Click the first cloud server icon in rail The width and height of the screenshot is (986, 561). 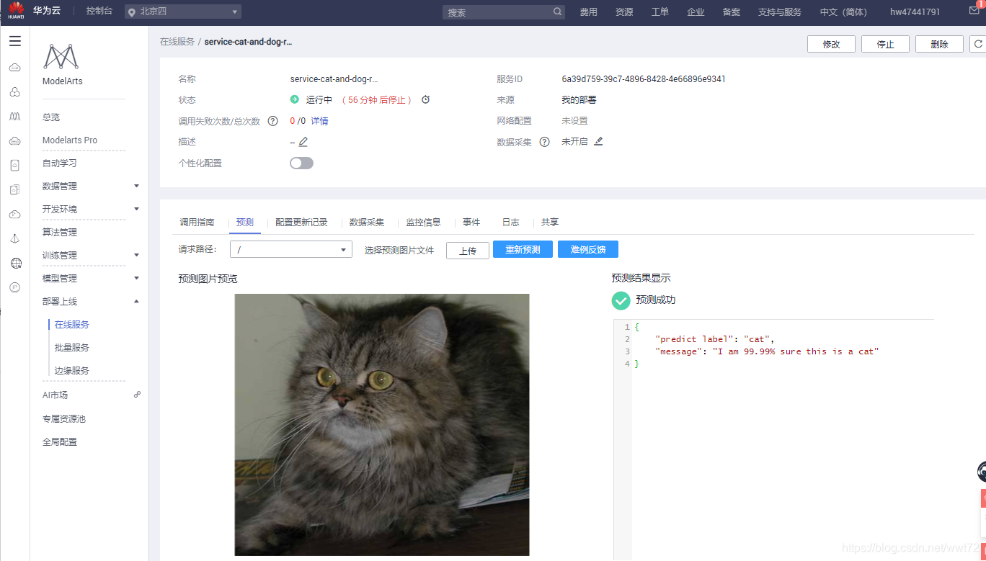pos(15,67)
